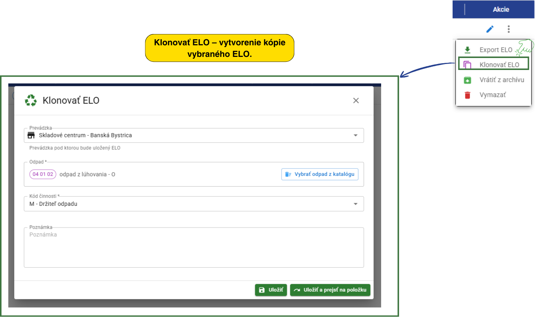Click the red trash Vymazať icon

pos(467,95)
